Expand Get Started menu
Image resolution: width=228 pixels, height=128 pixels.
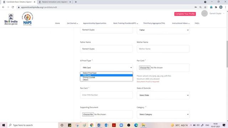(72, 23)
